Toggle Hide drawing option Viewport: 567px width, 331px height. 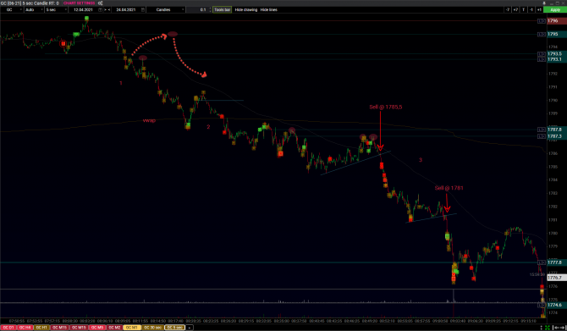(246, 10)
